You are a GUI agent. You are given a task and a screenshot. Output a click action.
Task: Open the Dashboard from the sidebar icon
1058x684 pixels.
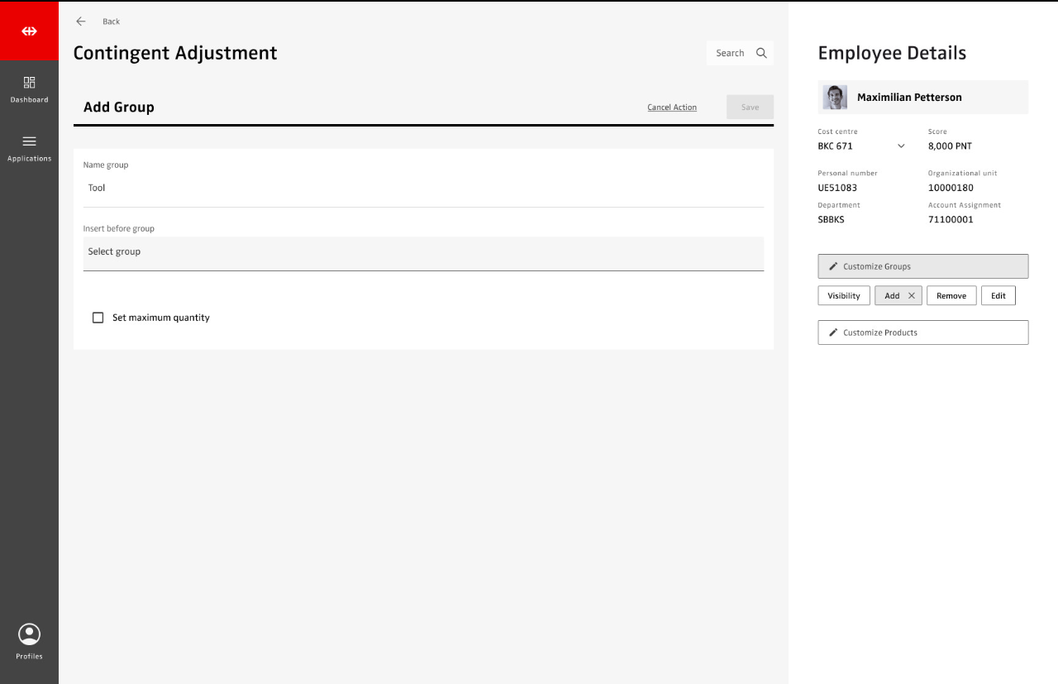click(x=29, y=83)
